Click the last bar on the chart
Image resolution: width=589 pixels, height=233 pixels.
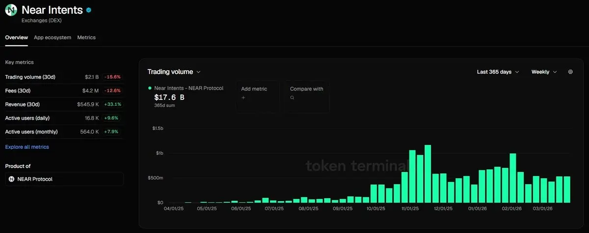point(567,189)
